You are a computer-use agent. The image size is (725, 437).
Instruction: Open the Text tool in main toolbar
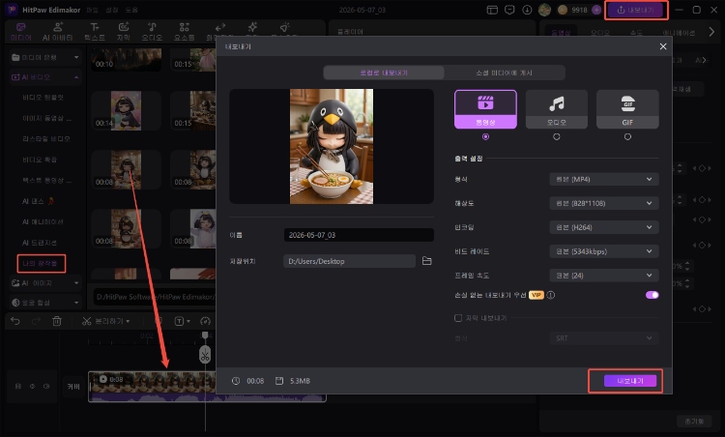pyautogui.click(x=95, y=32)
